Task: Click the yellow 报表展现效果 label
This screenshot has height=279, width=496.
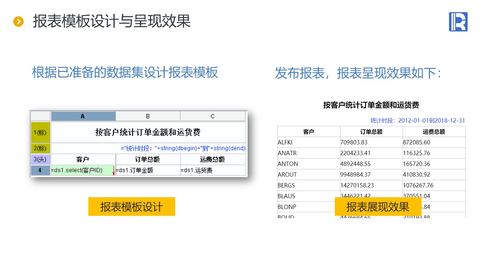Action: [x=378, y=207]
